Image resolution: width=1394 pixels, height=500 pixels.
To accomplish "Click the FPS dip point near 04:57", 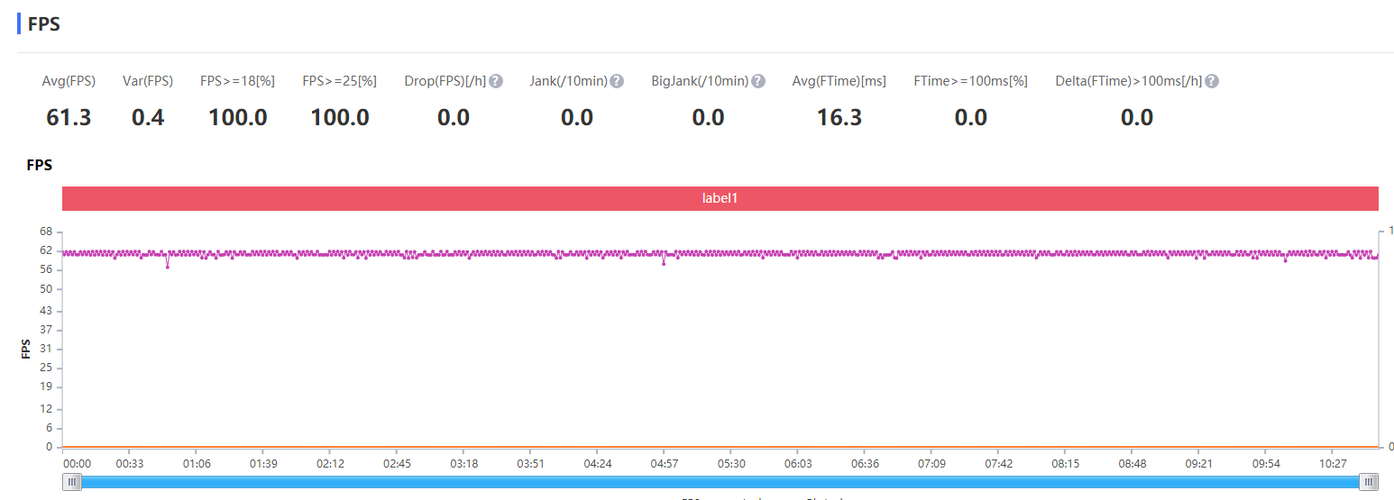I will click(x=664, y=263).
